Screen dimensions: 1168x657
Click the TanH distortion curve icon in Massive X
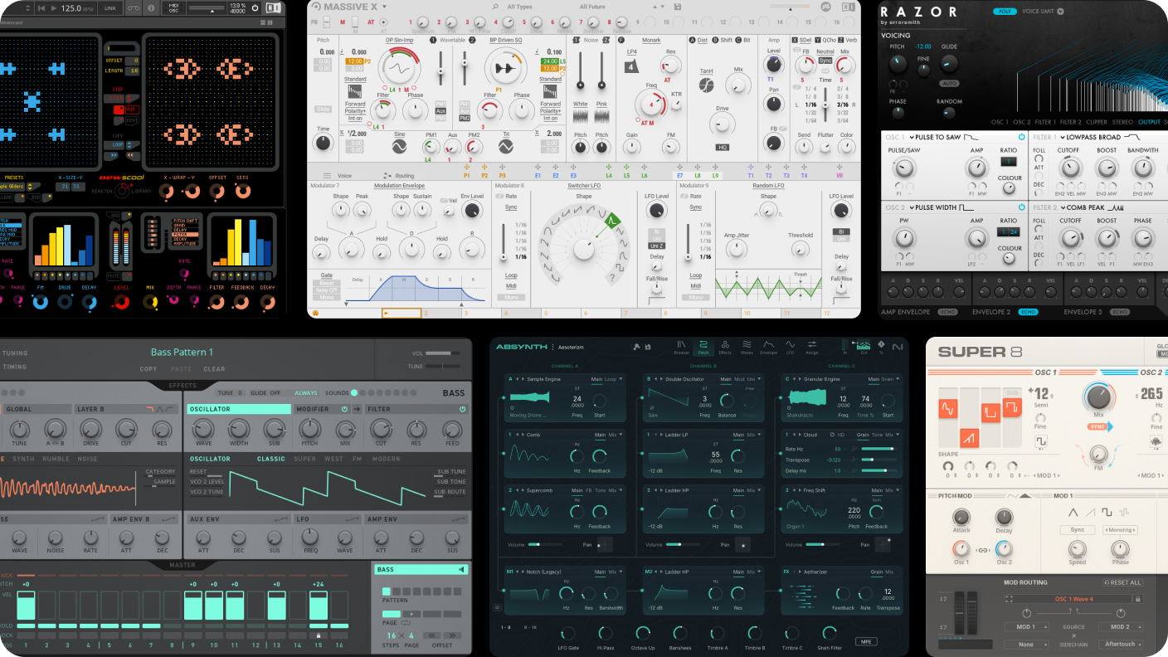coord(706,85)
